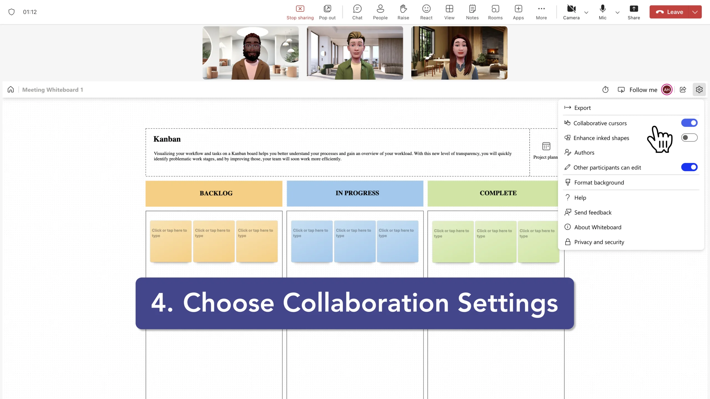Image resolution: width=710 pixels, height=399 pixels.
Task: Open the React emoji picker
Action: point(426,12)
